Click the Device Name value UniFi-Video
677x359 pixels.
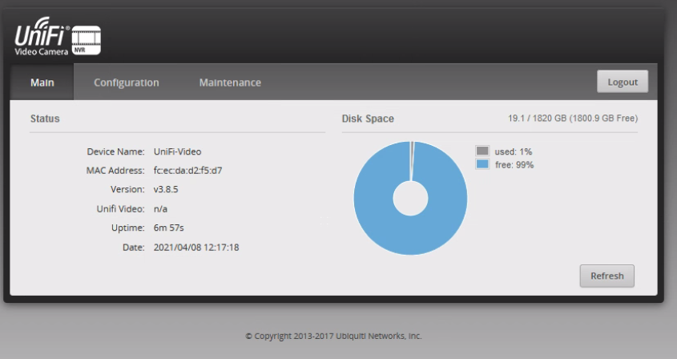point(177,151)
